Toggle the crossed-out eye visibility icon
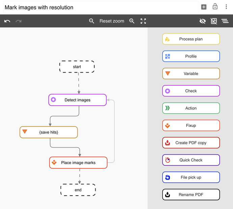This screenshot has height=209, width=233. 203,21
